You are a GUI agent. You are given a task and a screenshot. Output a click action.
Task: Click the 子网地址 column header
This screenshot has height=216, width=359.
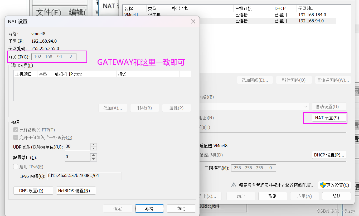pyautogui.click(x=316, y=8)
